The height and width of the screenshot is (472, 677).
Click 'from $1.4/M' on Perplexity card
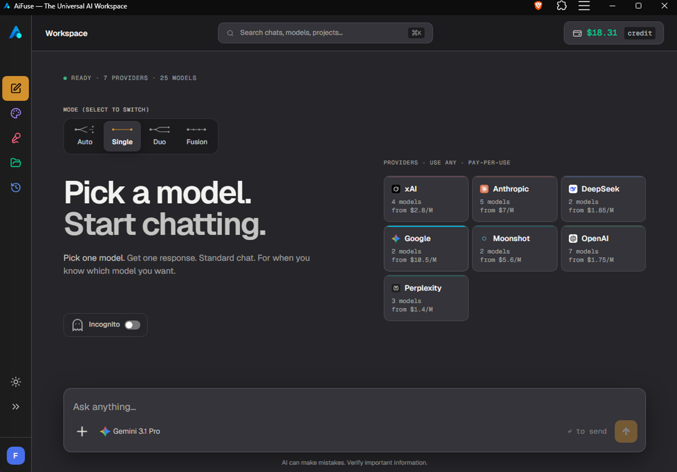tap(412, 309)
